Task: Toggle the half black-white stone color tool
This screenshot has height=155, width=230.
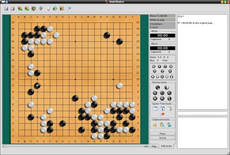Action: point(167,87)
